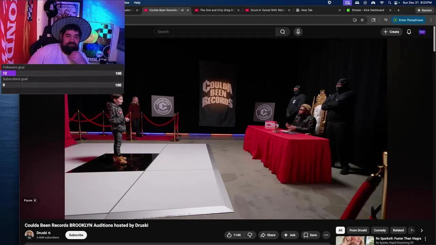Open media controls icon in Chrome toolbar
This screenshot has width=436, height=245.
386,20
